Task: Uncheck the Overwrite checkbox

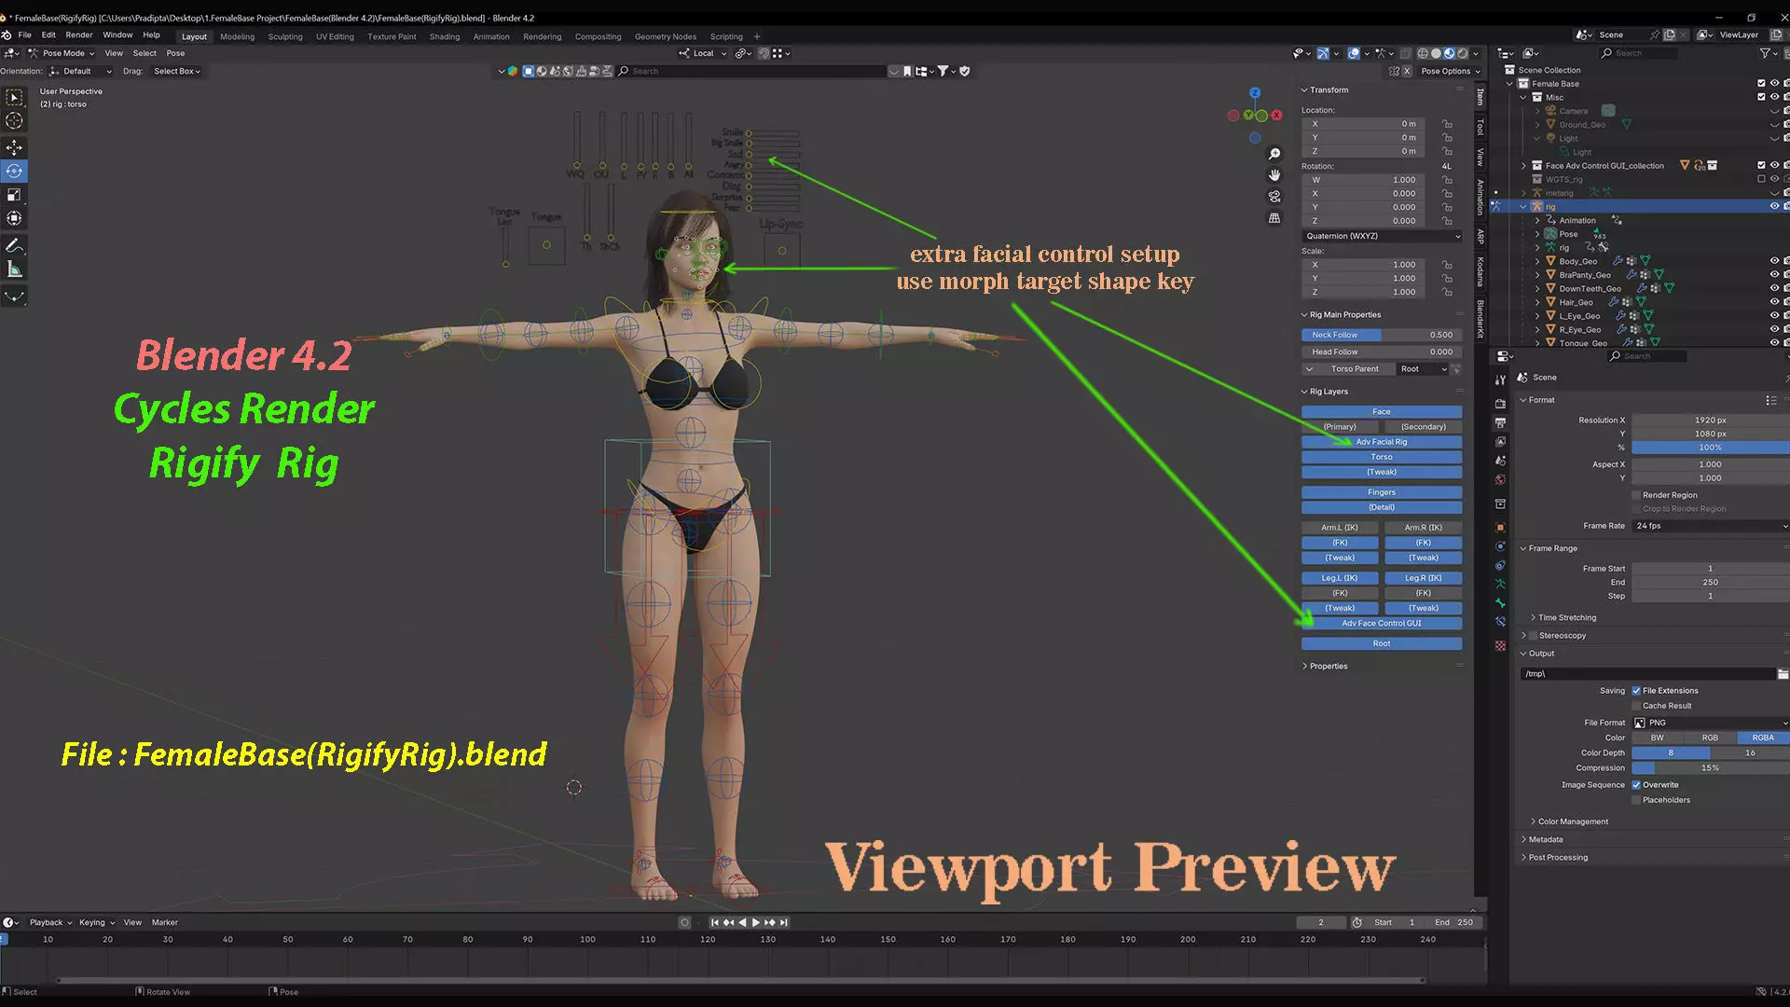Action: point(1636,785)
